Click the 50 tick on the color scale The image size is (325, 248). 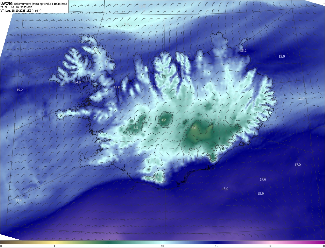[x=323, y=246]
